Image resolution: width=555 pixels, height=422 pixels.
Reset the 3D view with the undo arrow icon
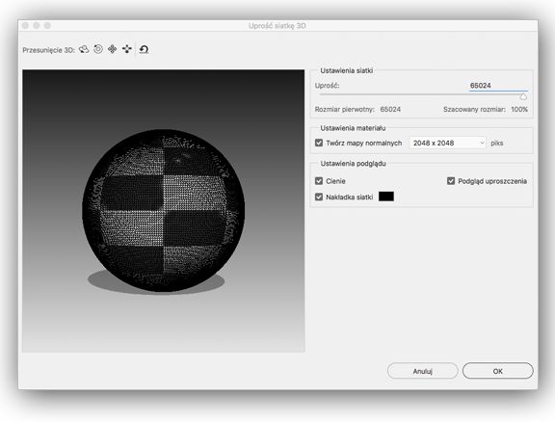[x=144, y=49]
